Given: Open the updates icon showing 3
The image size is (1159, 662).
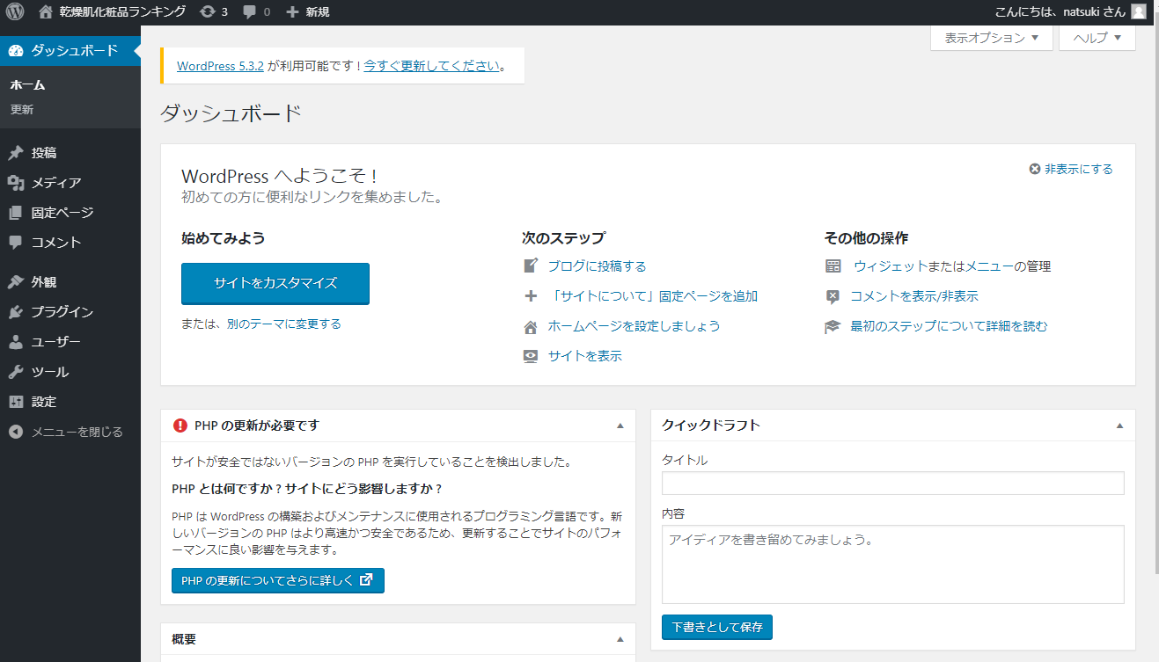Looking at the screenshot, I should [x=208, y=11].
